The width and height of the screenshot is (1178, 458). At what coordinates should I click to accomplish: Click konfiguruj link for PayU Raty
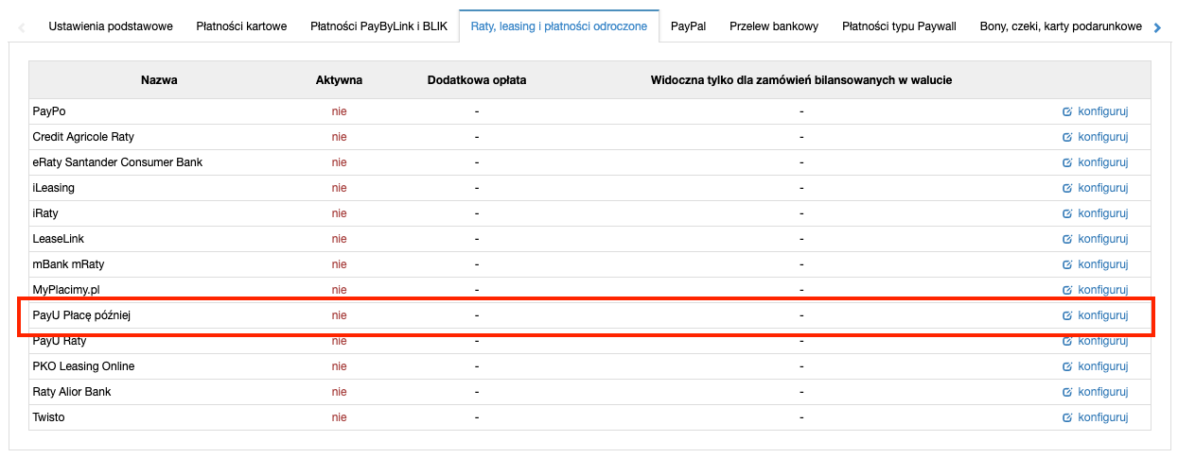1103,341
